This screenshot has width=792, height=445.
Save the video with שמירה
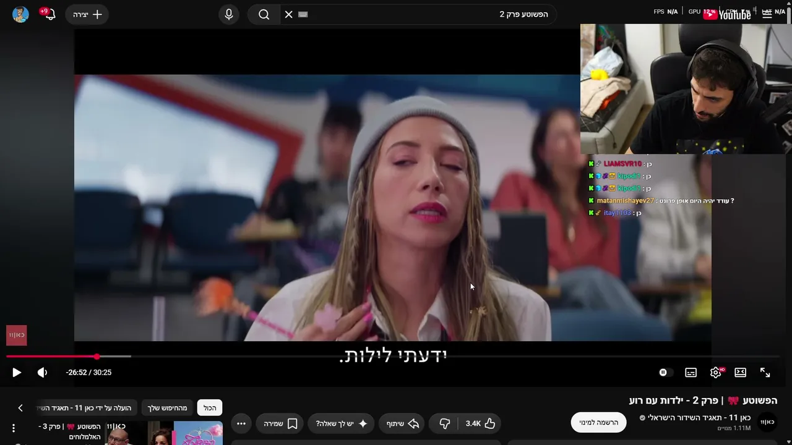[280, 423]
